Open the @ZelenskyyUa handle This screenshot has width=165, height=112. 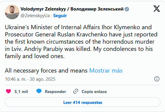pos(35,16)
